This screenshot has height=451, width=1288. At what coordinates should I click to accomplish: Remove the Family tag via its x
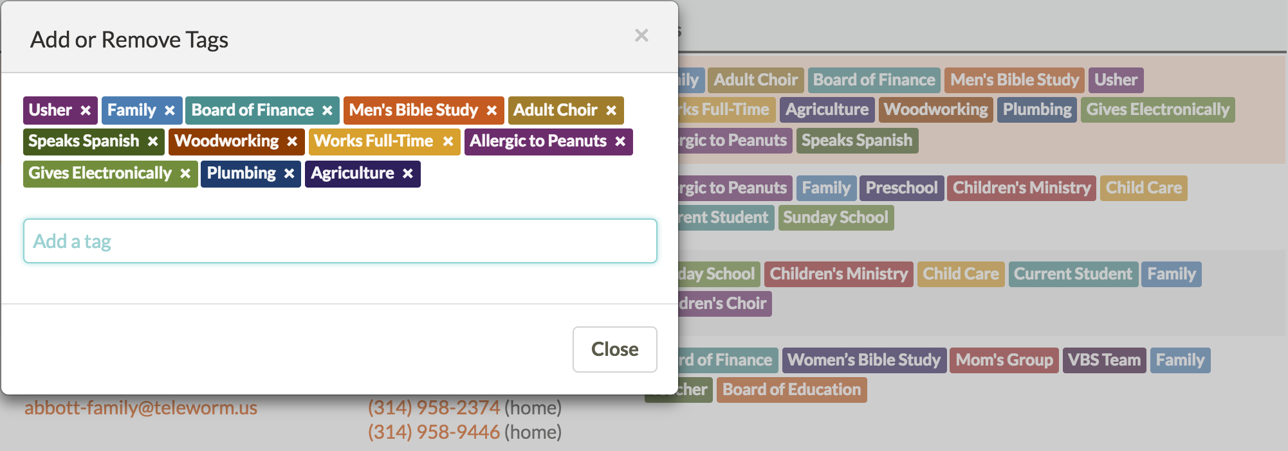[x=170, y=111]
